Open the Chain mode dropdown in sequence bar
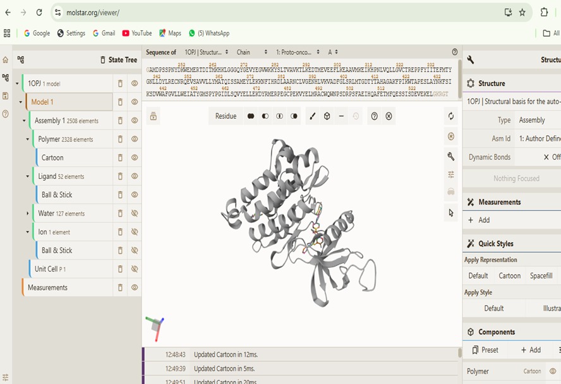Image resolution: width=561 pixels, height=384 pixels. coord(243,52)
